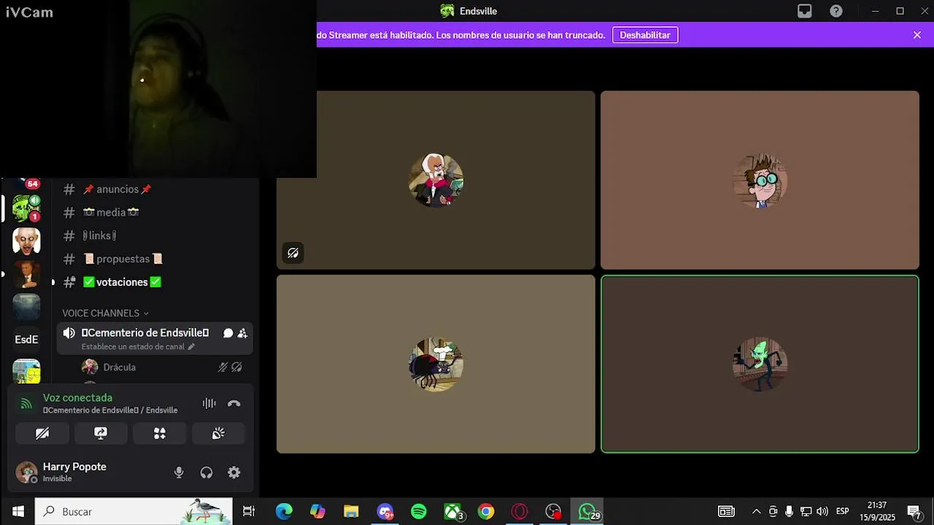Open Windows Start menu
The height and width of the screenshot is (525, 934).
(x=18, y=511)
